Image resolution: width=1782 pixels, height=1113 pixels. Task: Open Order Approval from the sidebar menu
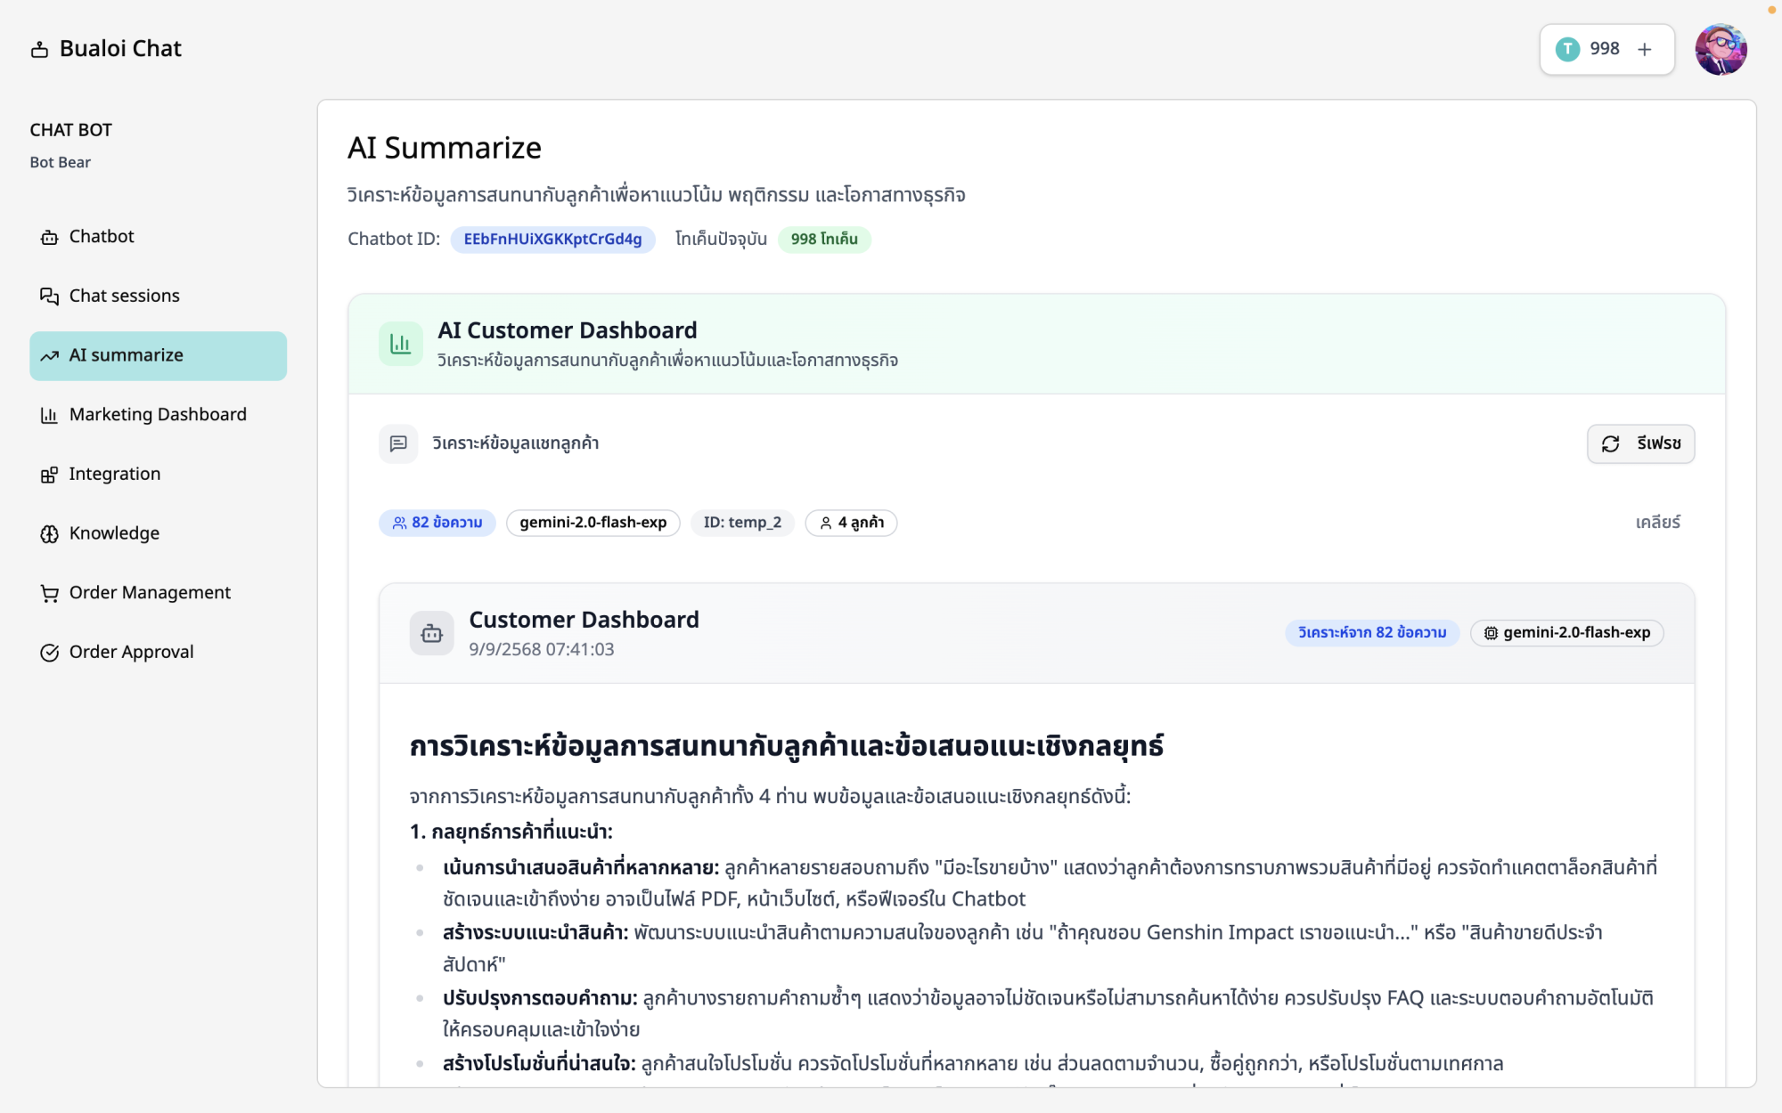131,651
